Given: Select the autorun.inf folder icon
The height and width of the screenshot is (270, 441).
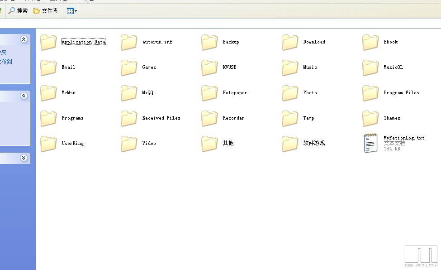Looking at the screenshot, I should tap(129, 42).
